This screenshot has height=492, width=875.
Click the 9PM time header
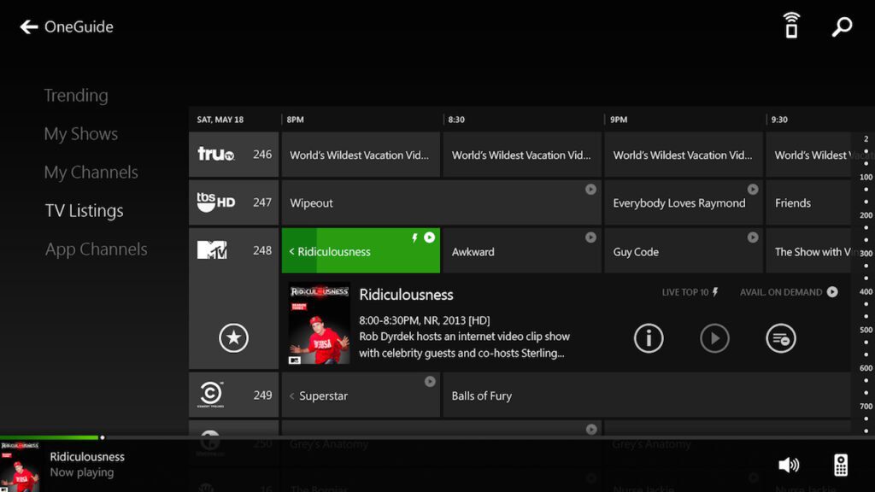tap(619, 120)
